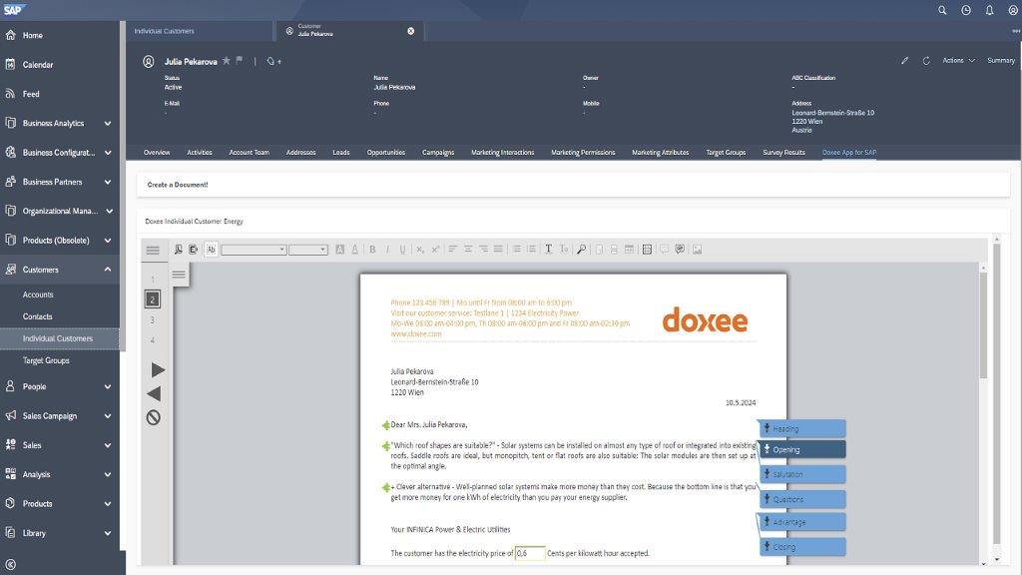Toggle superscript formatting

(435, 249)
